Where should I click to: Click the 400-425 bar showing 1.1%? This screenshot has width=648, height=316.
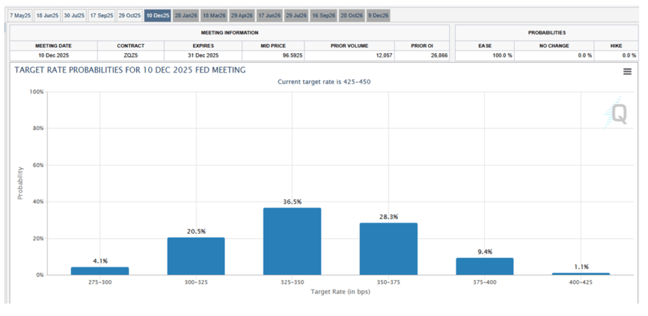coord(581,274)
